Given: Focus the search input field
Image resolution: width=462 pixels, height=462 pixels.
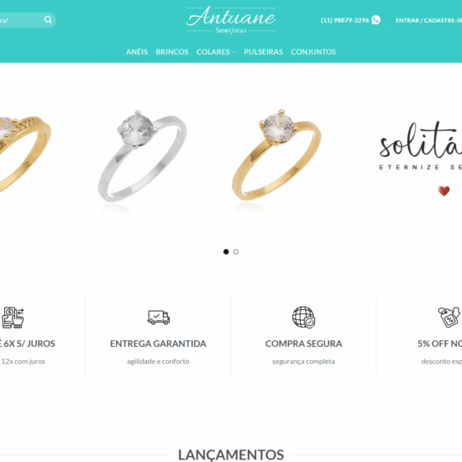Looking at the screenshot, I should [21, 20].
